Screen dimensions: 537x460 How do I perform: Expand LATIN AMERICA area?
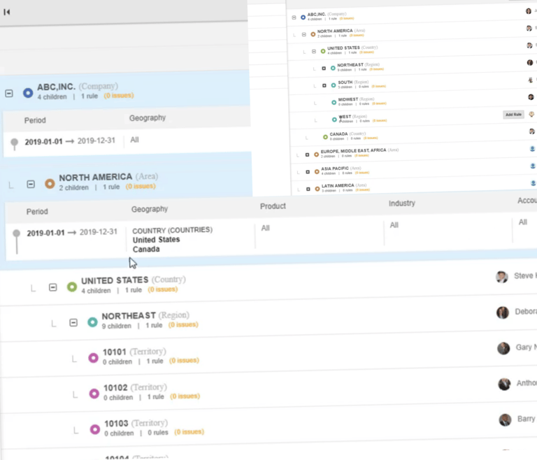pyautogui.click(x=308, y=189)
